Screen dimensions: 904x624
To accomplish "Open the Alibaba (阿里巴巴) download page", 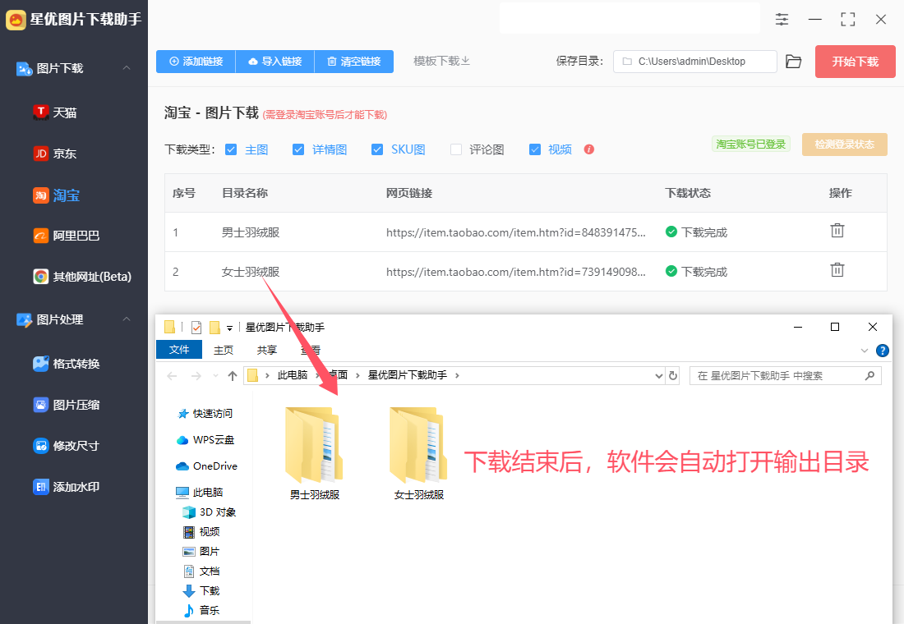I will coord(67,236).
